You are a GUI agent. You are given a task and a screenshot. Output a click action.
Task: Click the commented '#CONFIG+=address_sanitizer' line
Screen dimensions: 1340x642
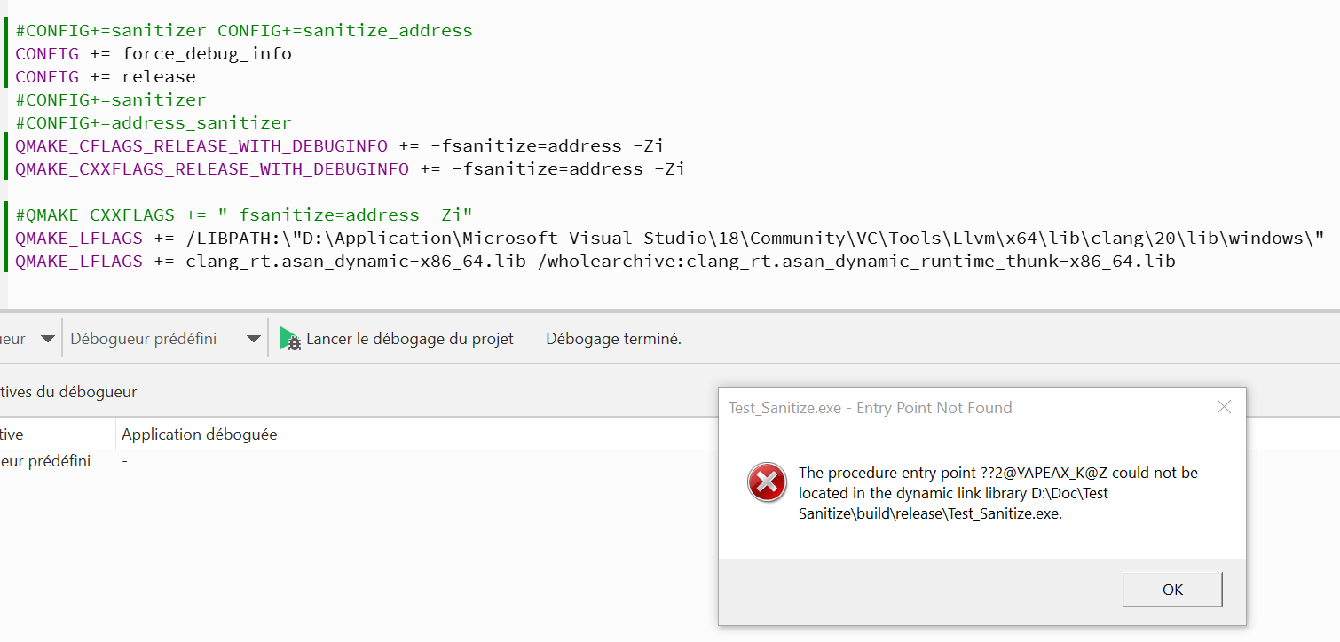click(153, 123)
